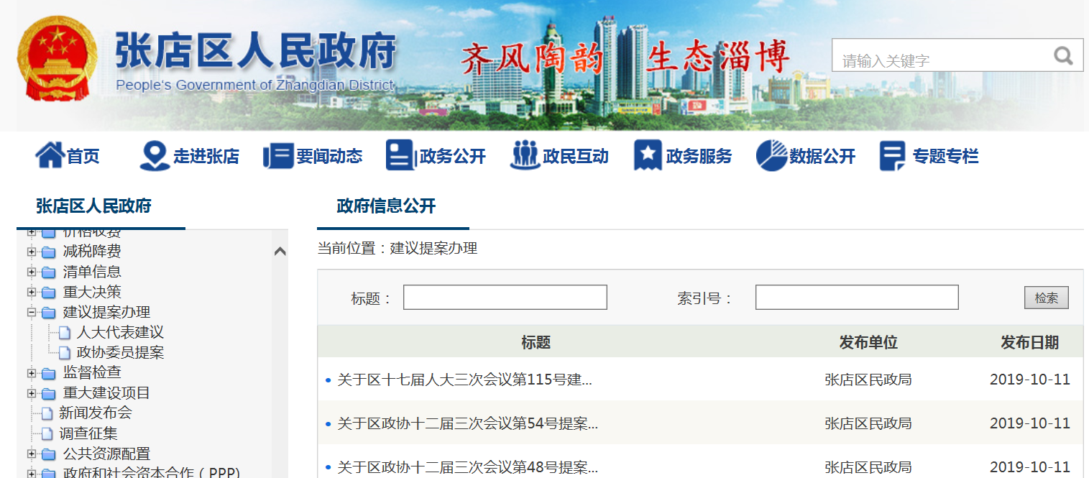
Task: Expand the 重大建设项目 folder node
Action: [x=32, y=393]
